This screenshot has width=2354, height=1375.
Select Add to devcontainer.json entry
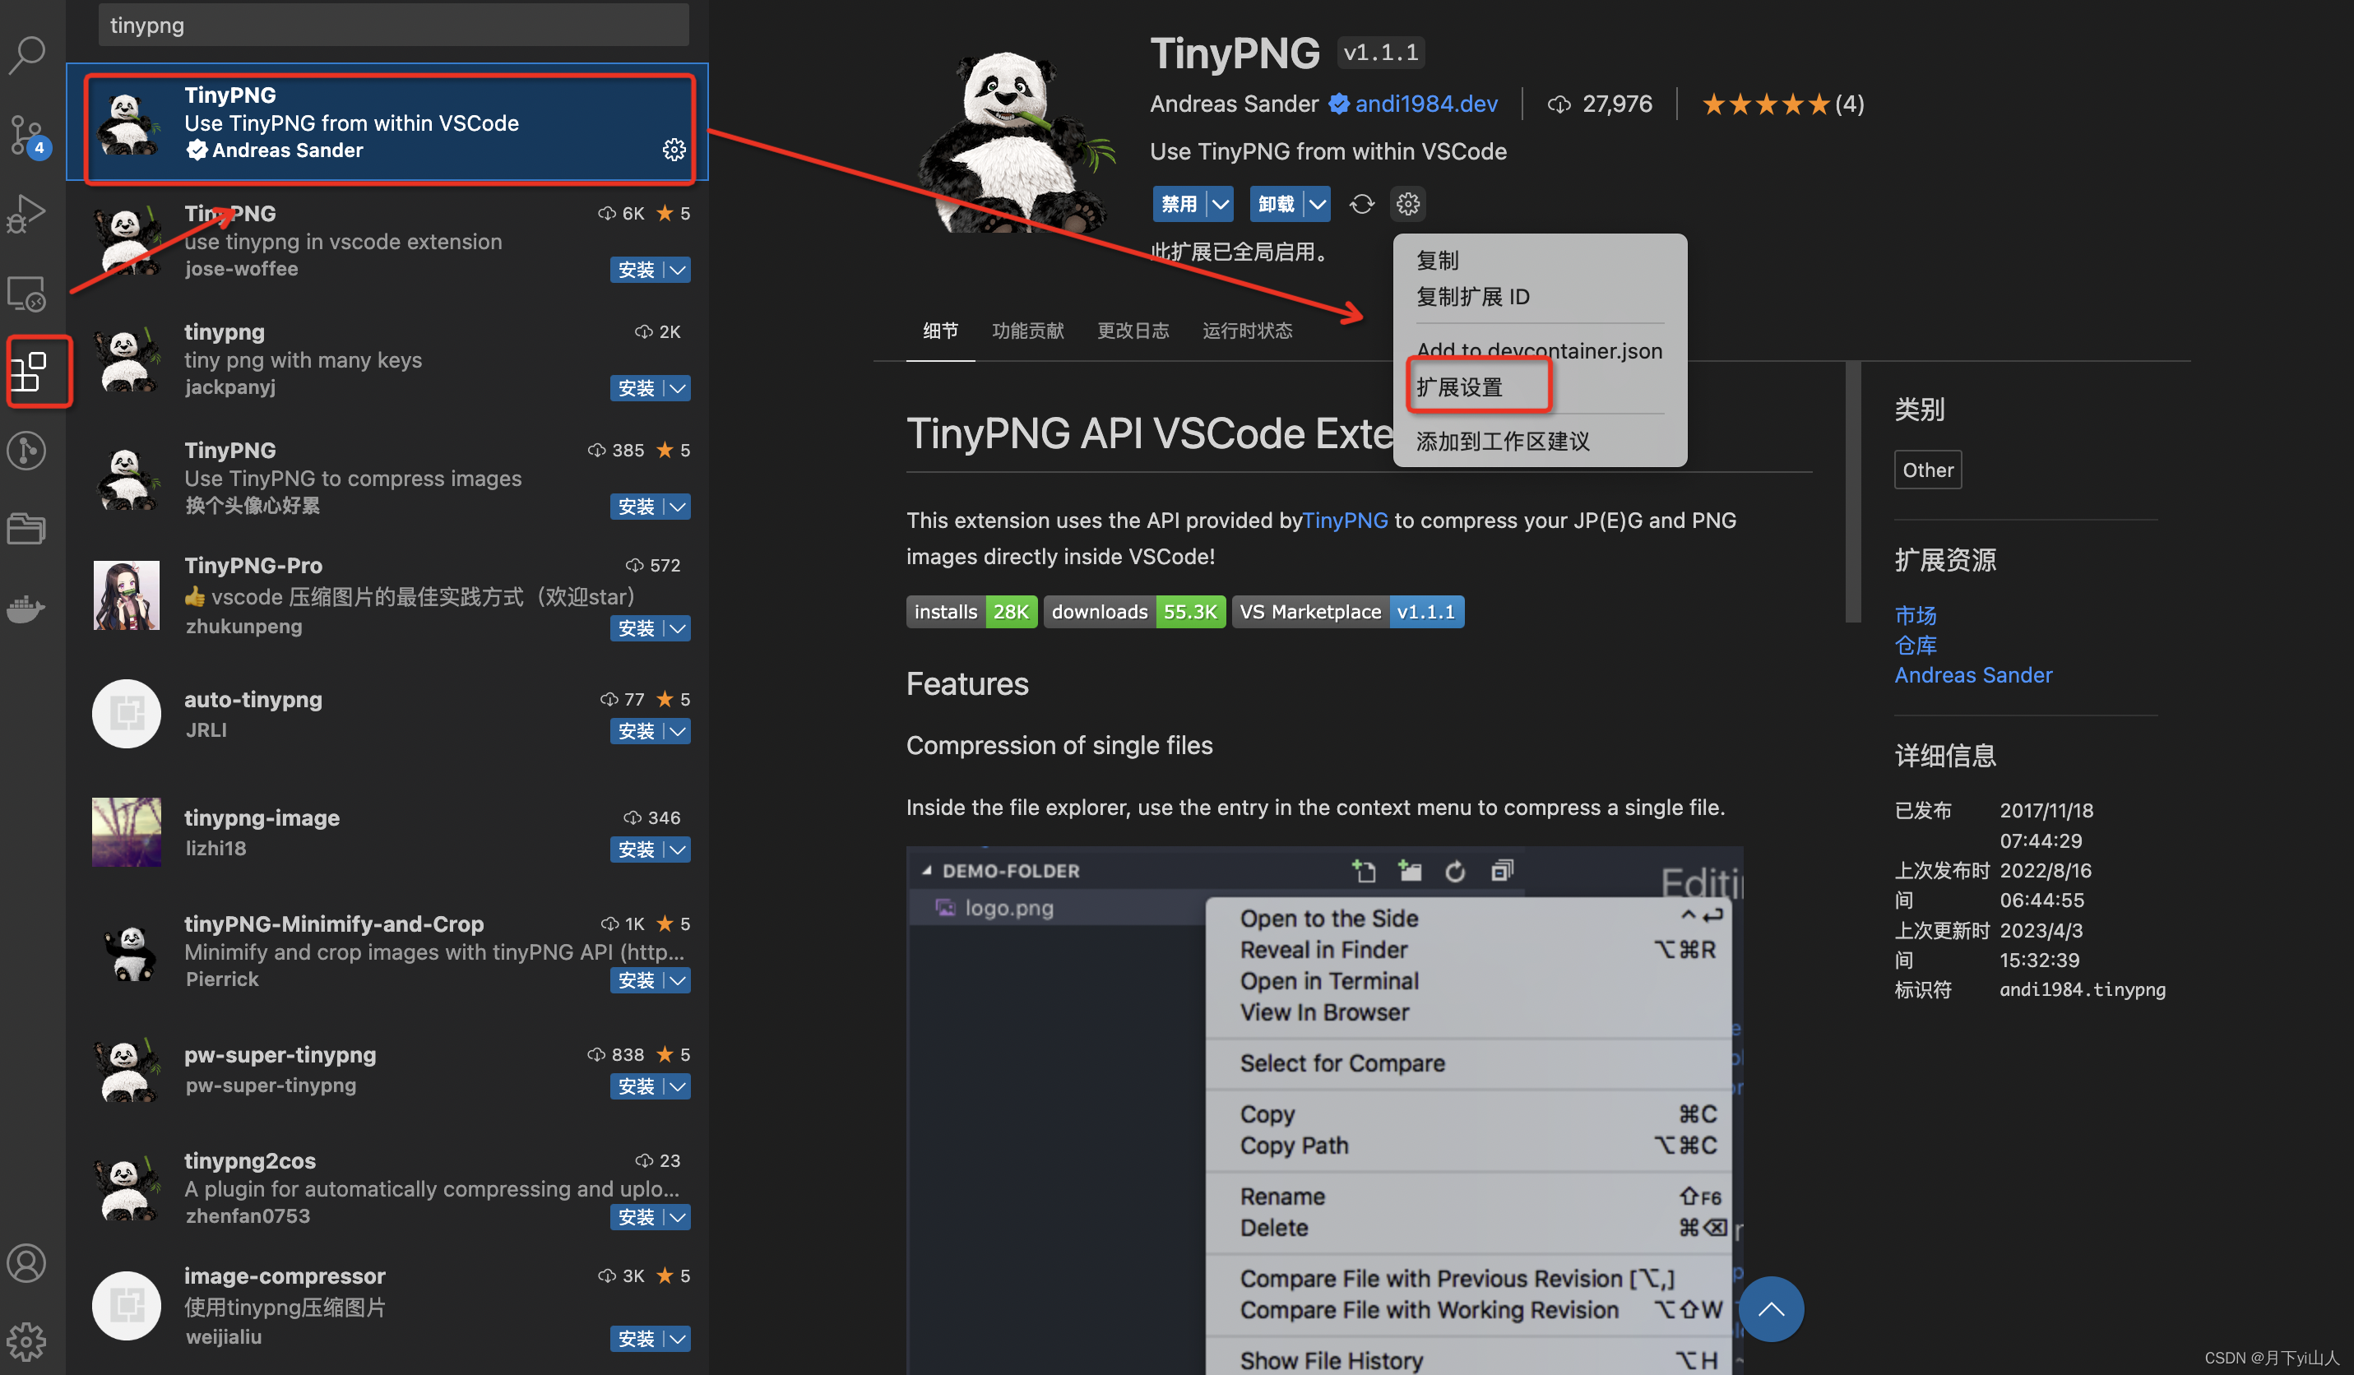click(x=1540, y=351)
